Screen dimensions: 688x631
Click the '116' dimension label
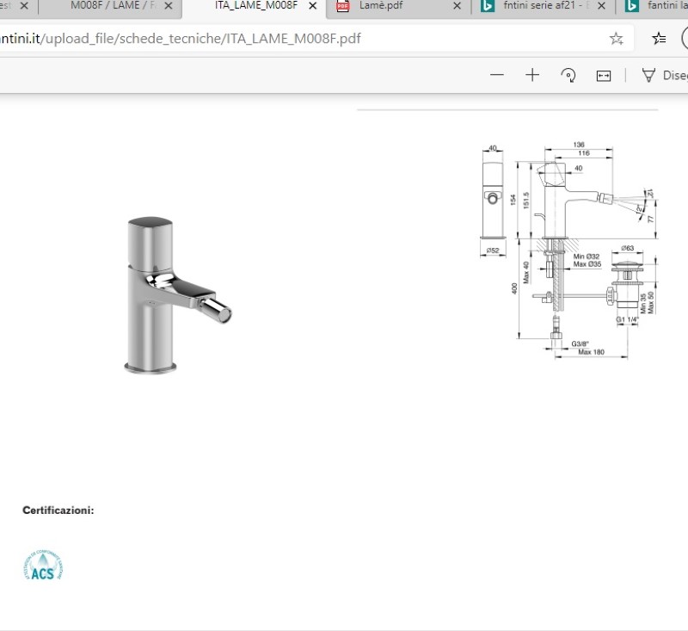point(584,153)
